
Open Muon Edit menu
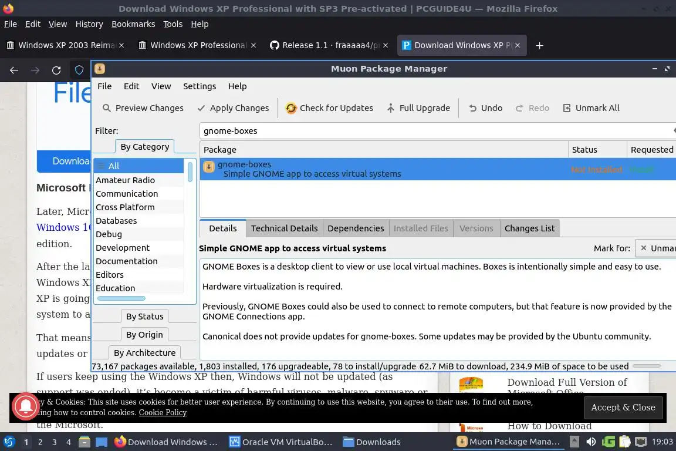tap(131, 86)
